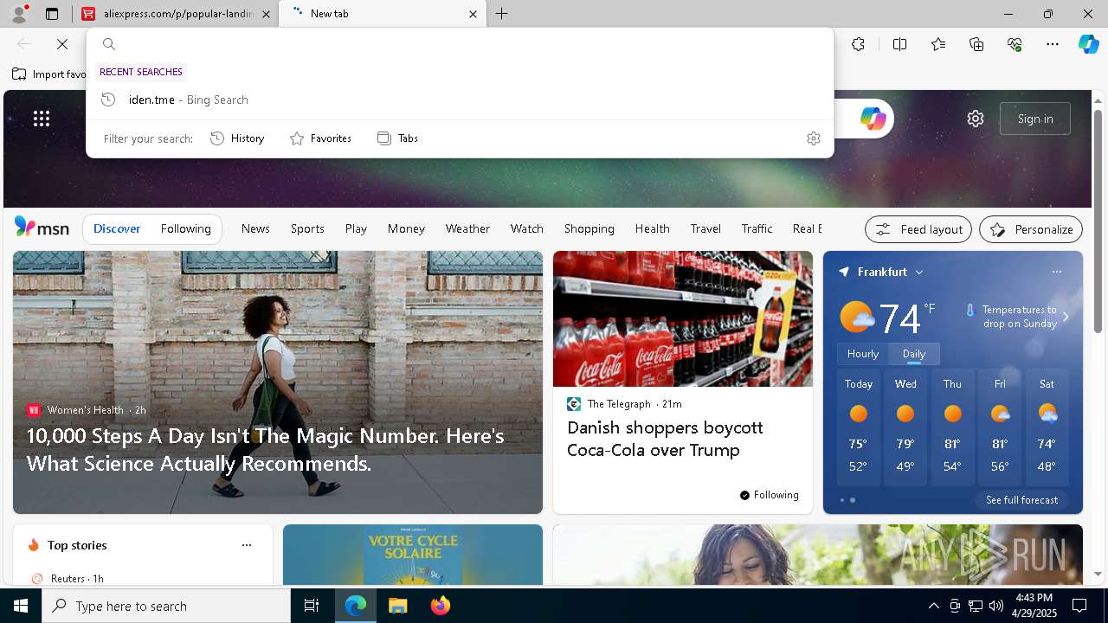Open the Health category
Viewport: 1108px width, 623px height.
652,228
